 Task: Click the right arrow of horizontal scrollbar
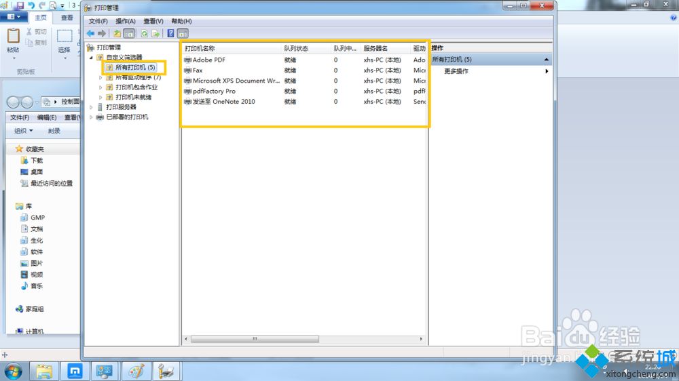[421, 339]
